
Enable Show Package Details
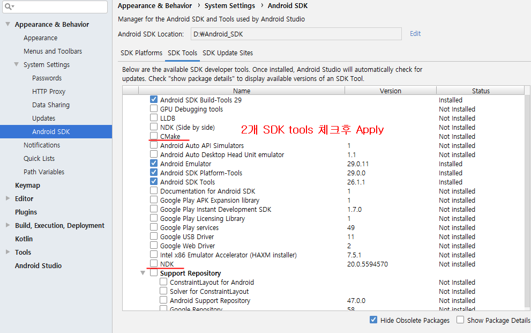460,320
